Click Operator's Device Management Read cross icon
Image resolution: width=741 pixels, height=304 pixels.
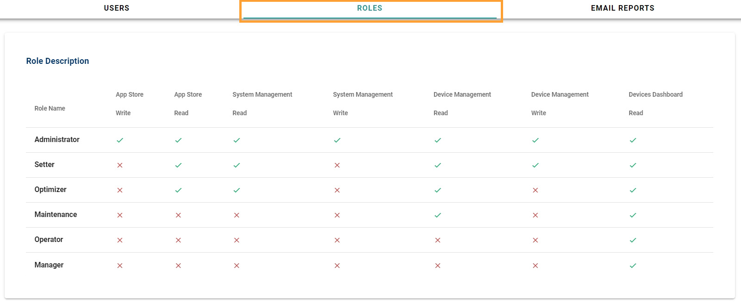(x=437, y=240)
